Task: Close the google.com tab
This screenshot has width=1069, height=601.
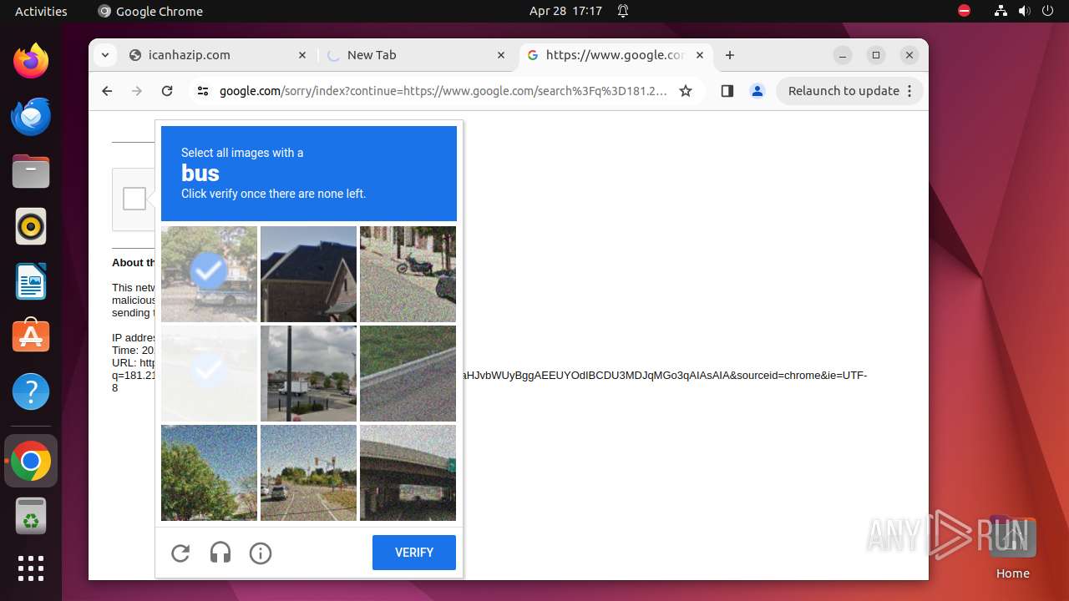Action: coord(700,55)
